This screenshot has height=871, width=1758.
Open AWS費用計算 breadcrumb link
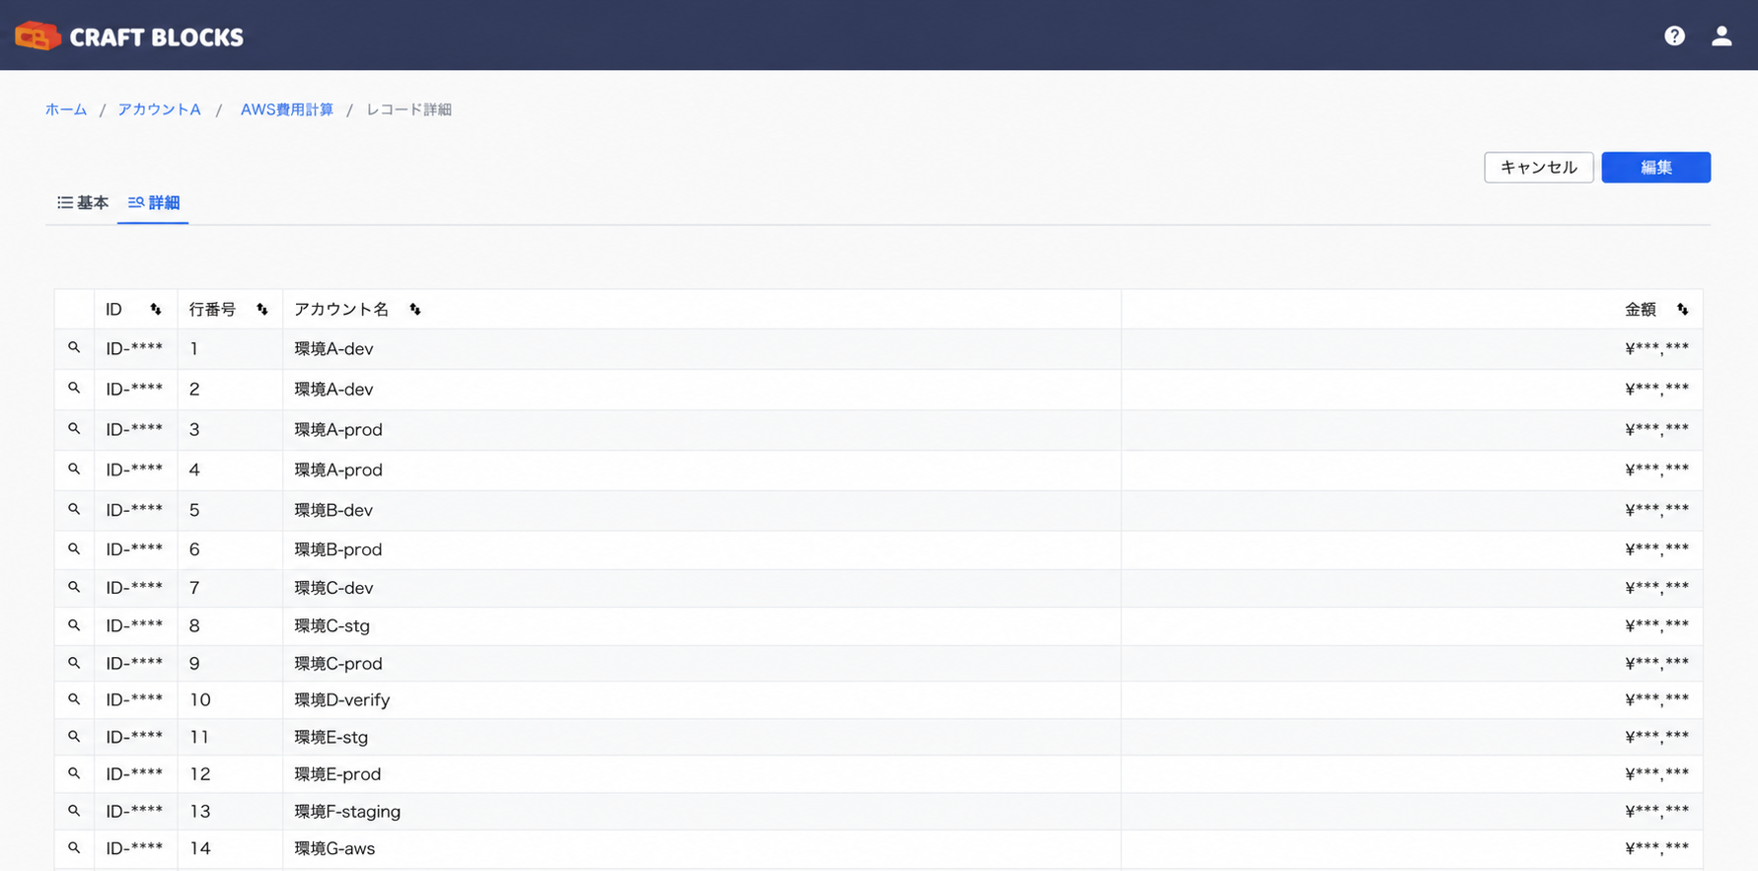(x=287, y=109)
